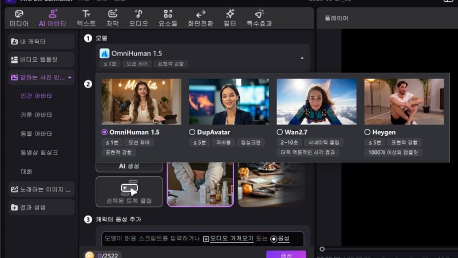Open the 미디어 (Media) tab
Image resolution: width=458 pixels, height=258 pixels.
(19, 18)
